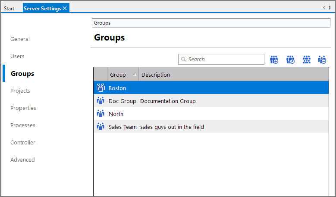The width and height of the screenshot is (336, 197).
Task: Toggle the sort arrow in the Group header
Action: 135,74
